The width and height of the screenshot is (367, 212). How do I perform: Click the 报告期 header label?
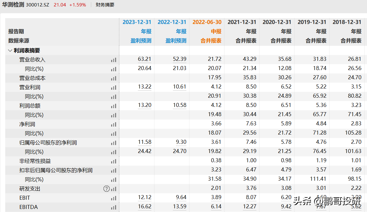[16, 31]
